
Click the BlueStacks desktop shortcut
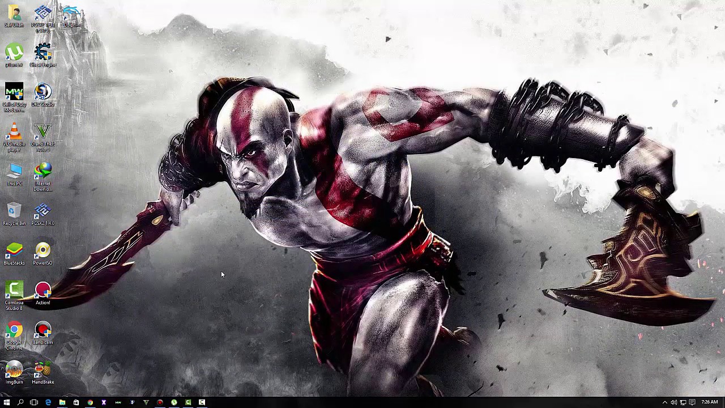pyautogui.click(x=14, y=252)
